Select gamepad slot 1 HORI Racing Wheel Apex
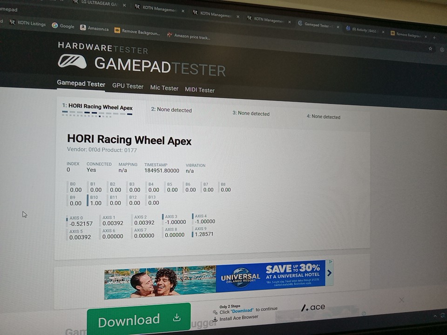Screen dimensions: 447x335 (97, 107)
